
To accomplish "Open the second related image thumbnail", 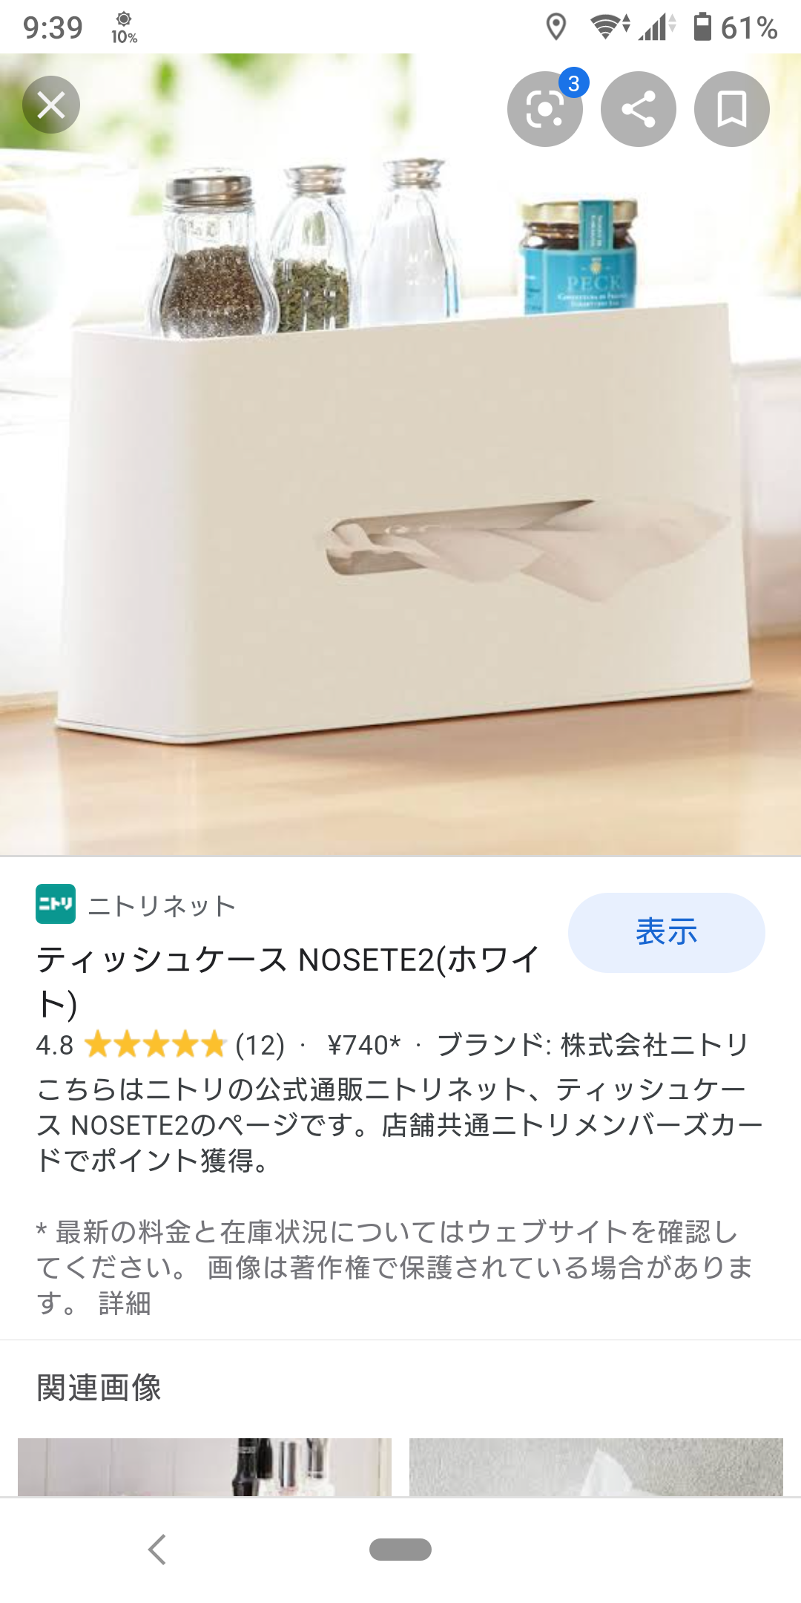I will click(x=596, y=1466).
